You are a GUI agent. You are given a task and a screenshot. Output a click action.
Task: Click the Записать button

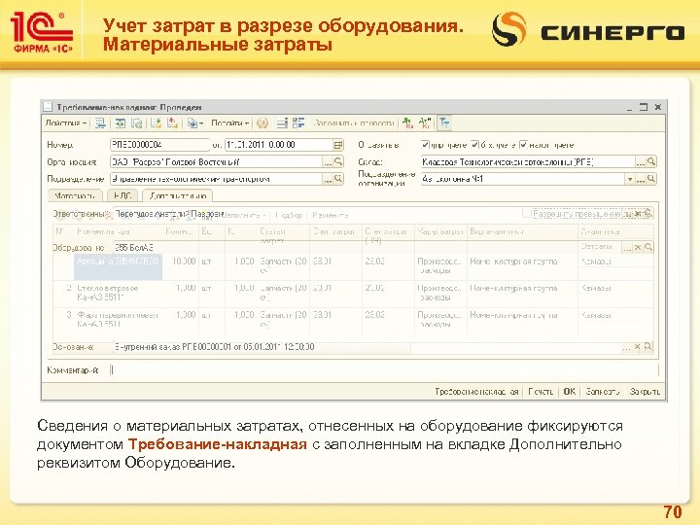click(x=603, y=392)
